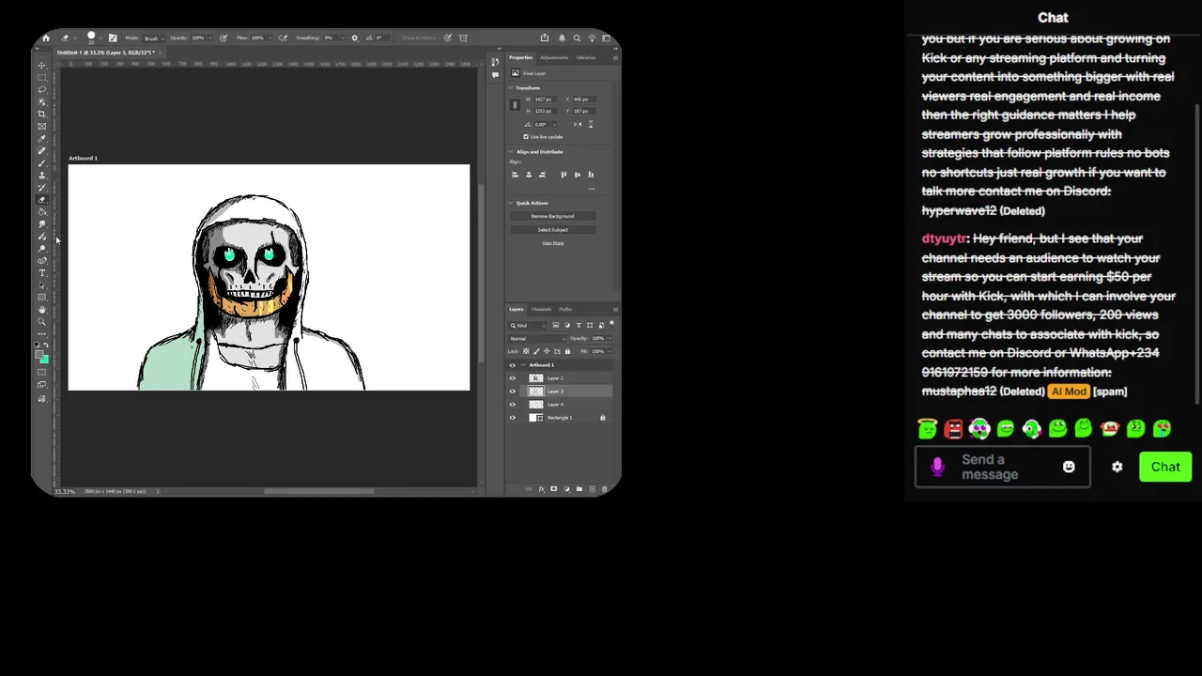Select the History Brush tool
Viewport: 1202px width, 676px height.
click(41, 186)
